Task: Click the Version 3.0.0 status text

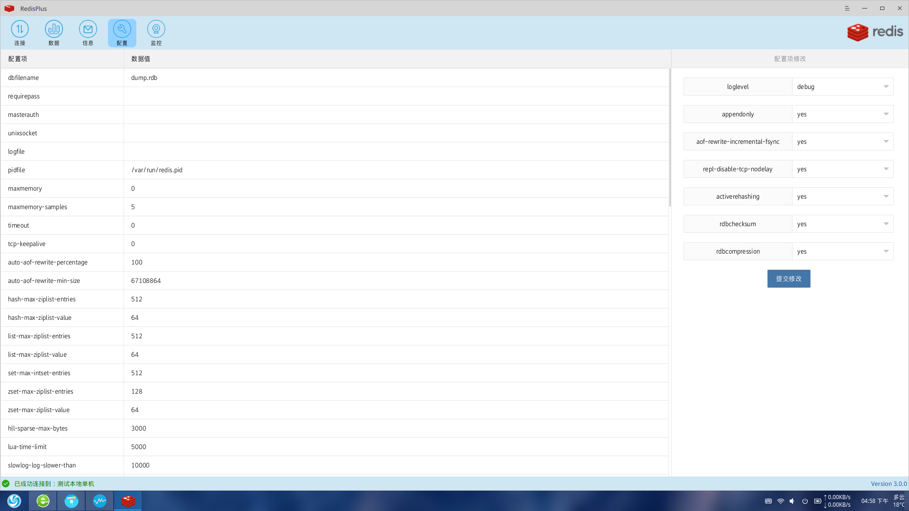Action: click(x=889, y=484)
